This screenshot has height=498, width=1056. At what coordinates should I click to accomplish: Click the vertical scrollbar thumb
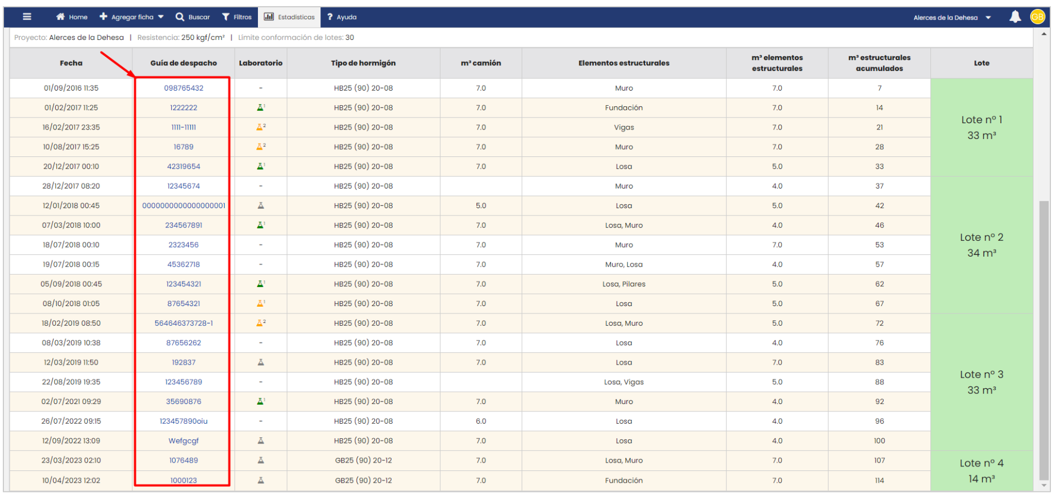1044,338
